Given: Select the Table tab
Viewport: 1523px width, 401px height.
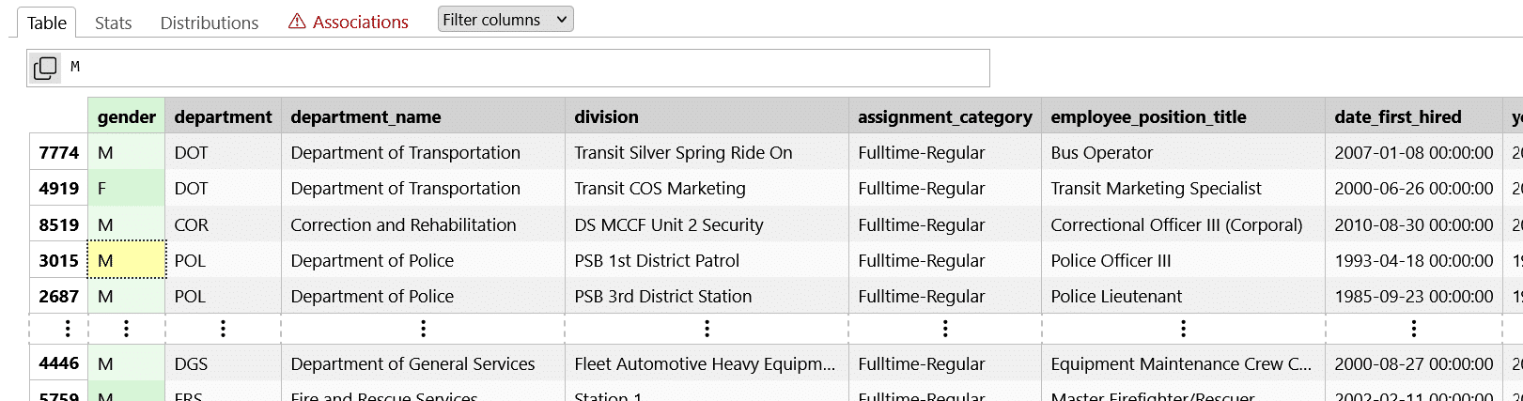Looking at the screenshot, I should pos(47,23).
